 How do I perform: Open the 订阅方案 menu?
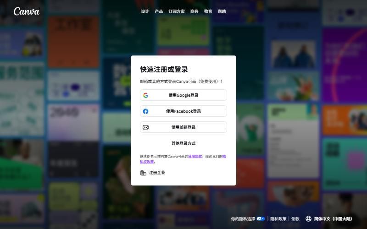177,11
